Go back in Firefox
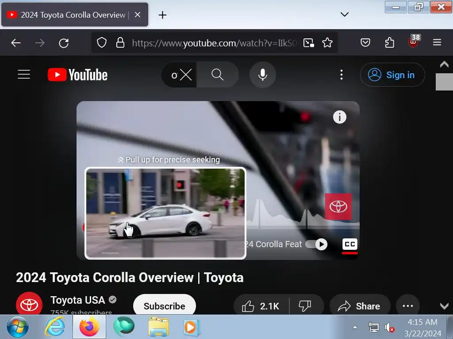 [16, 43]
